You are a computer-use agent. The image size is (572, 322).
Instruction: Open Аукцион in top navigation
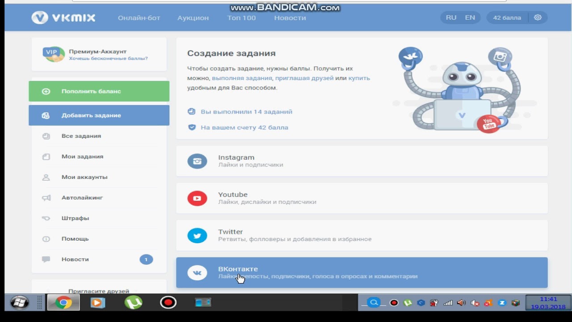(193, 18)
